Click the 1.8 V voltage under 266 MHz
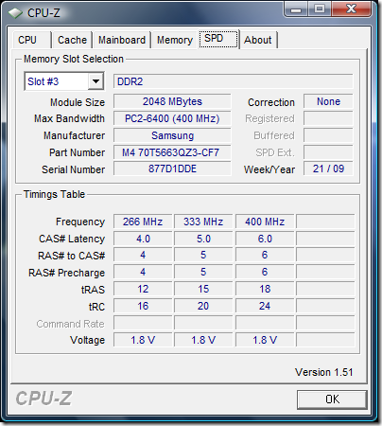This screenshot has width=382, height=426. tap(143, 340)
